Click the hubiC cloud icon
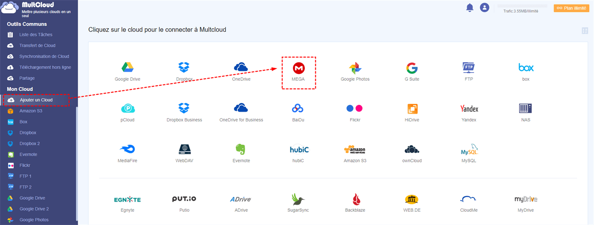 point(299,149)
